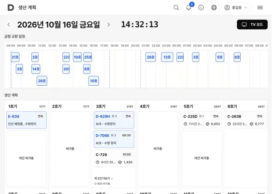
Task: Click the D logo in header
Action: 11,8
